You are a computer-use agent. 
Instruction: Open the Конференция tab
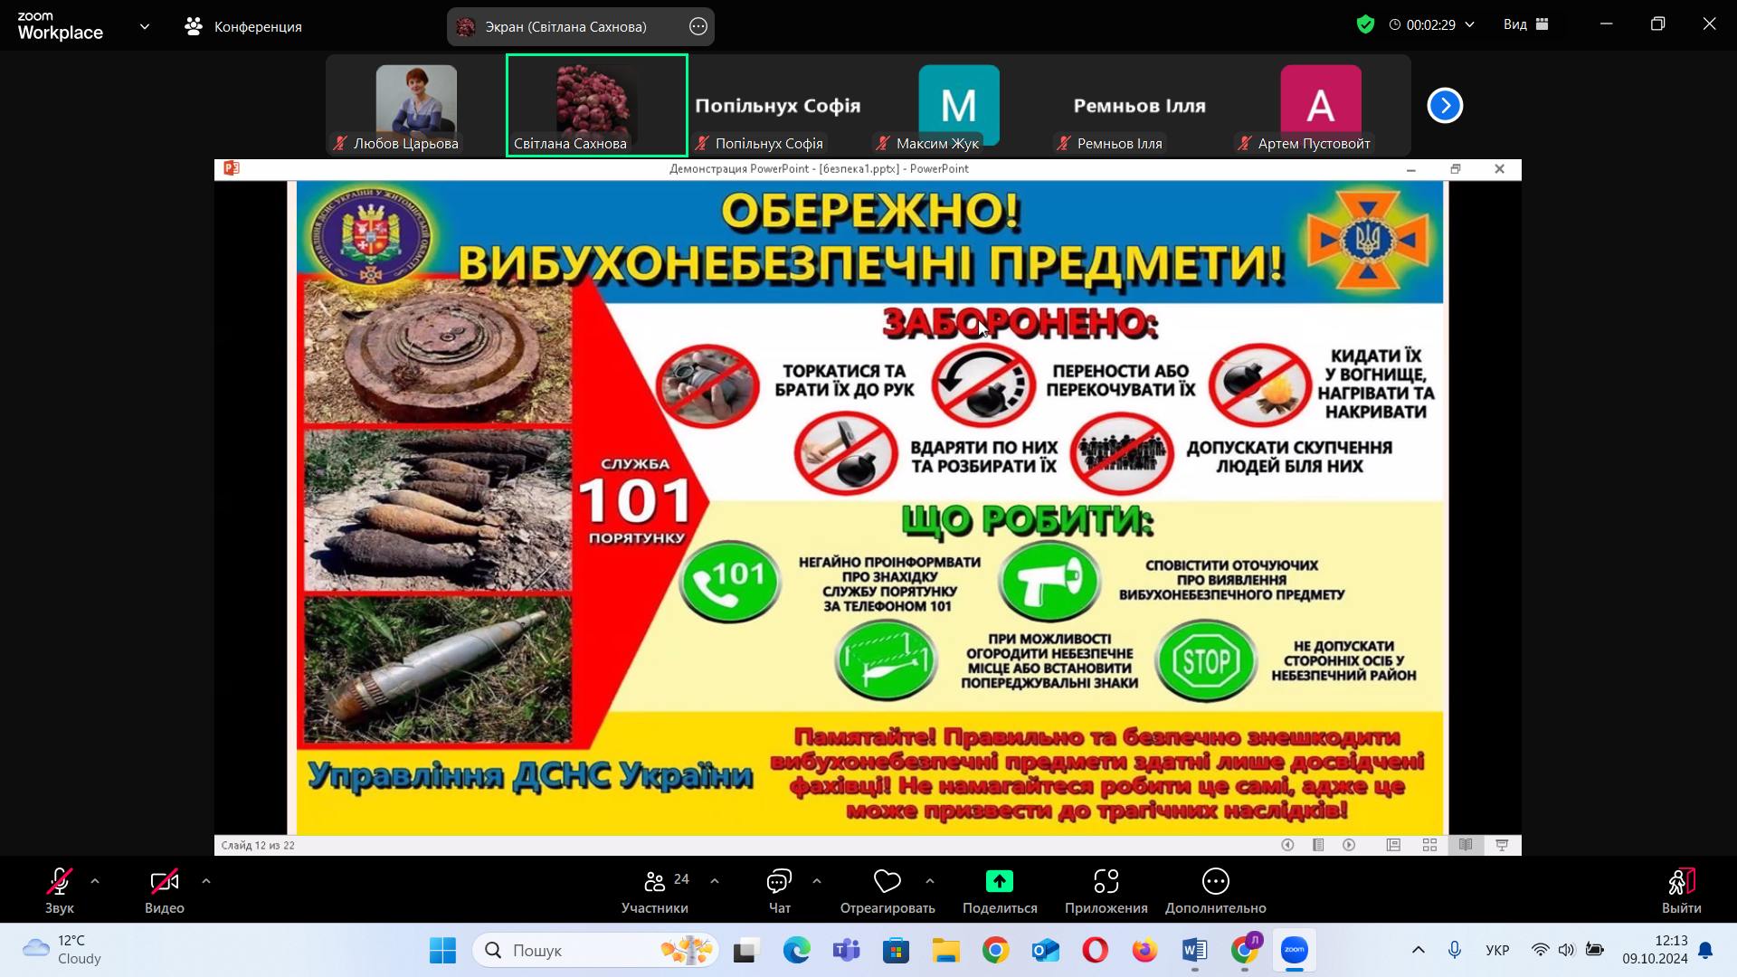[x=242, y=26]
